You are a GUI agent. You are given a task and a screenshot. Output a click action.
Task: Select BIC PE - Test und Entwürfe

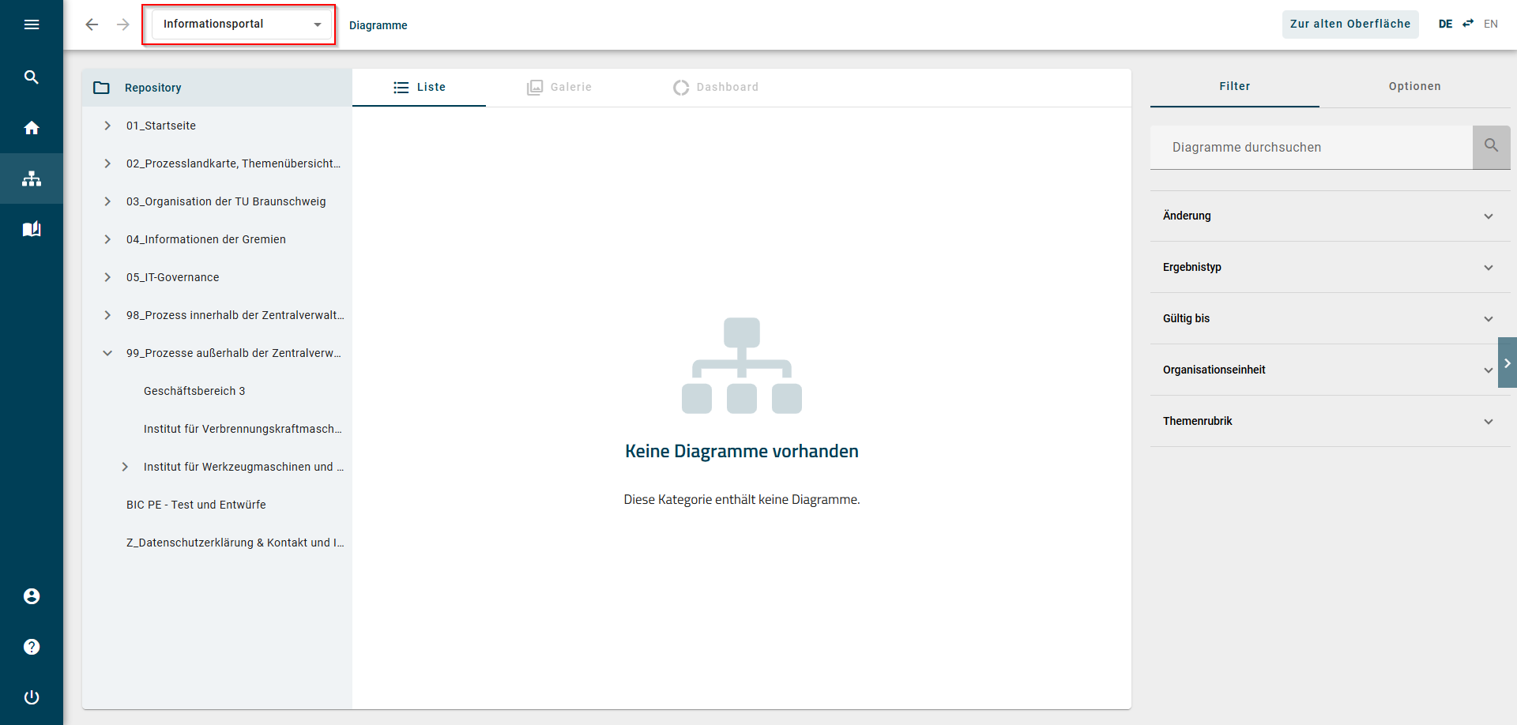(x=196, y=505)
